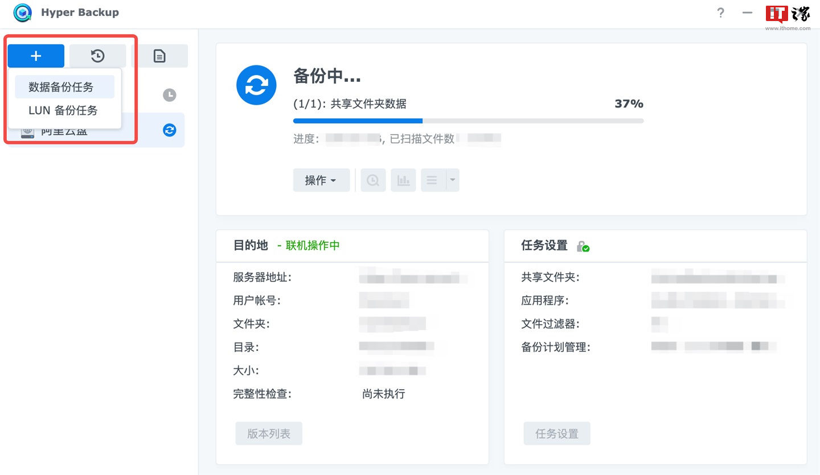Open the restore history clock icon

pos(98,56)
